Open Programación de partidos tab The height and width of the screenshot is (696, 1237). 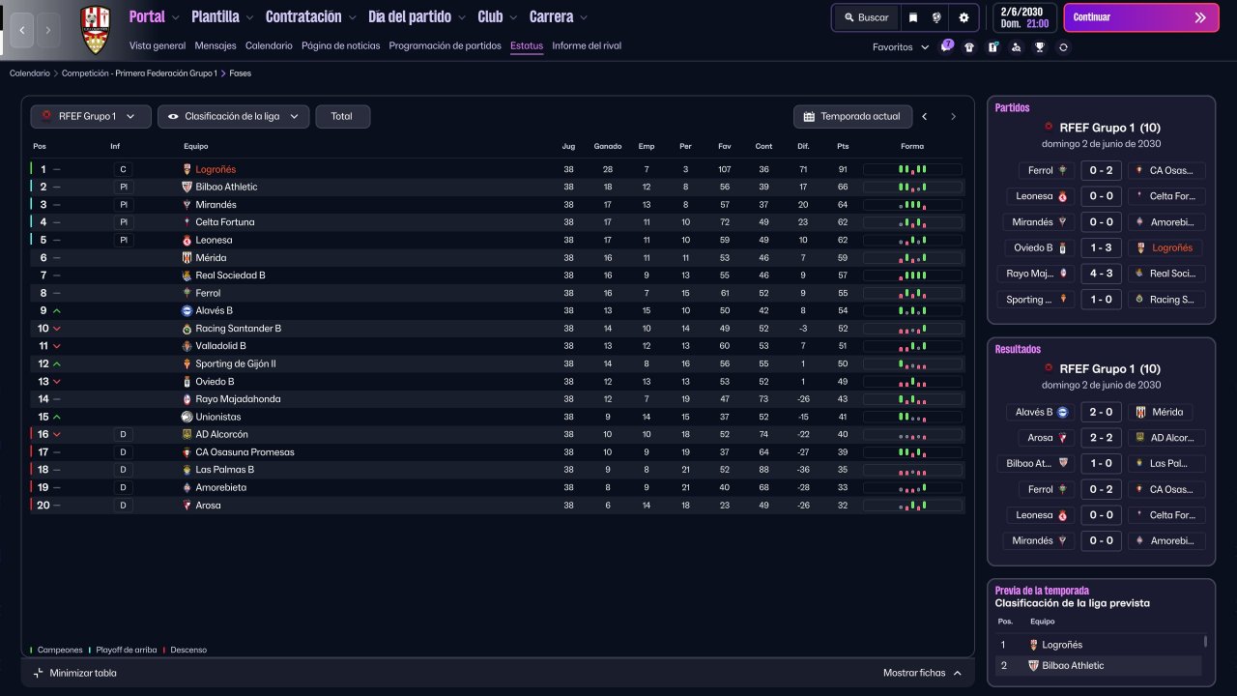tap(446, 45)
